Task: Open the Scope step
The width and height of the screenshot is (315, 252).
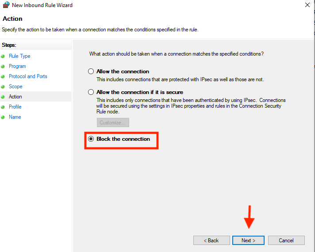Action: pos(15,87)
